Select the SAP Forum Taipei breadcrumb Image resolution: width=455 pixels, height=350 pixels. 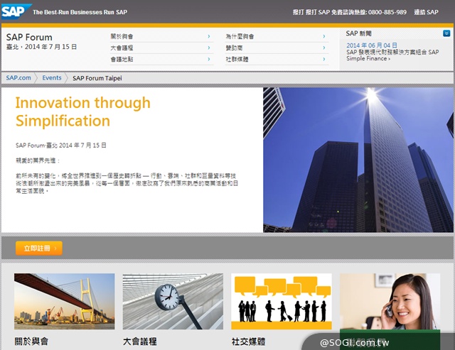pyautogui.click(x=97, y=78)
